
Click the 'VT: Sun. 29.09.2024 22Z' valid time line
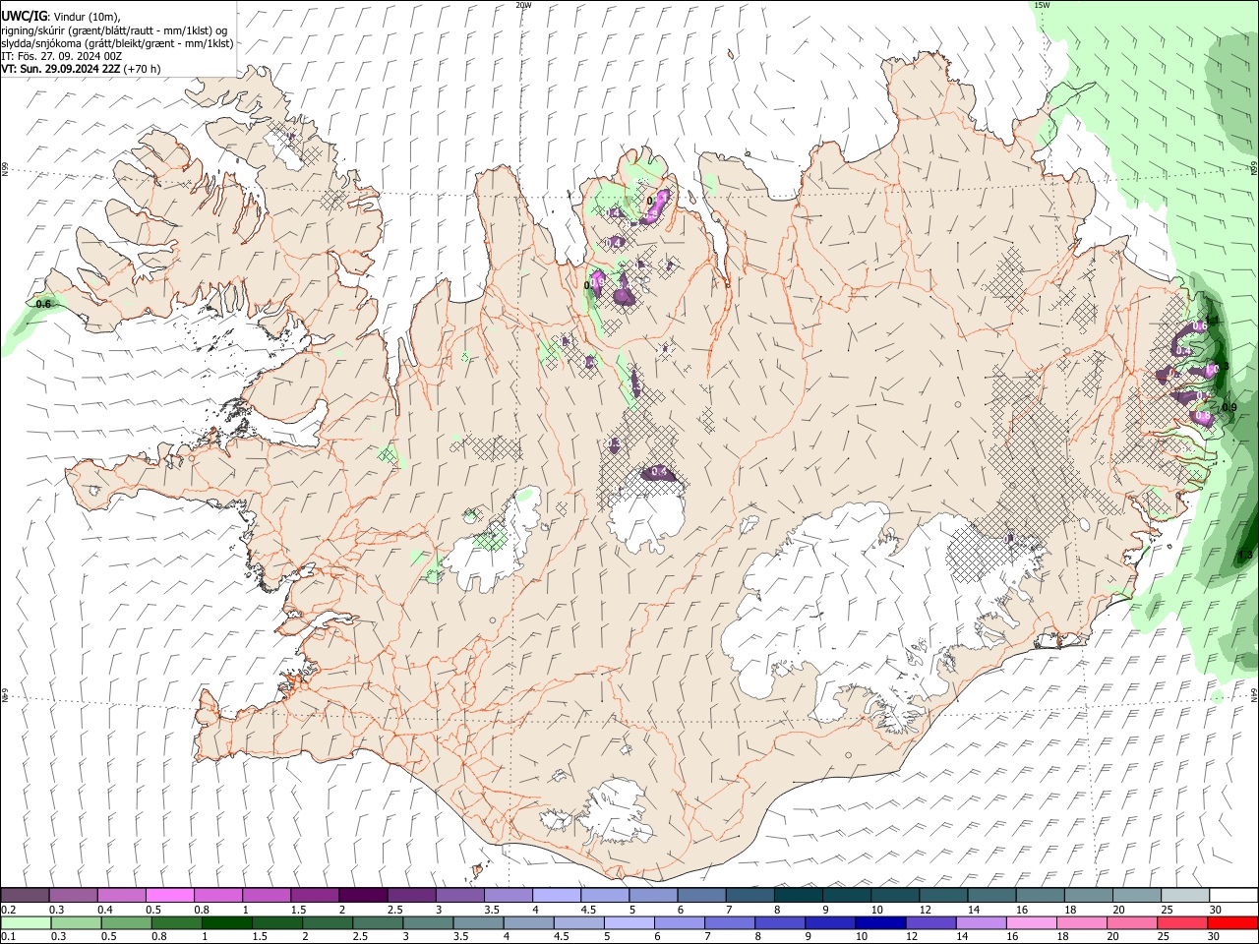click(x=81, y=69)
